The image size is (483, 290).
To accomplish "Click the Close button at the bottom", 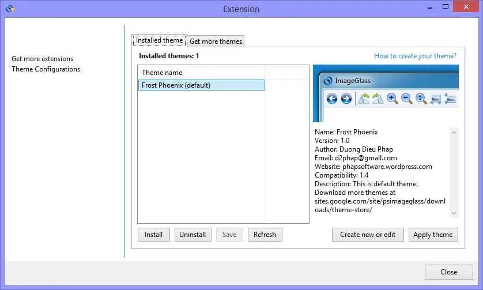I will coord(448,272).
